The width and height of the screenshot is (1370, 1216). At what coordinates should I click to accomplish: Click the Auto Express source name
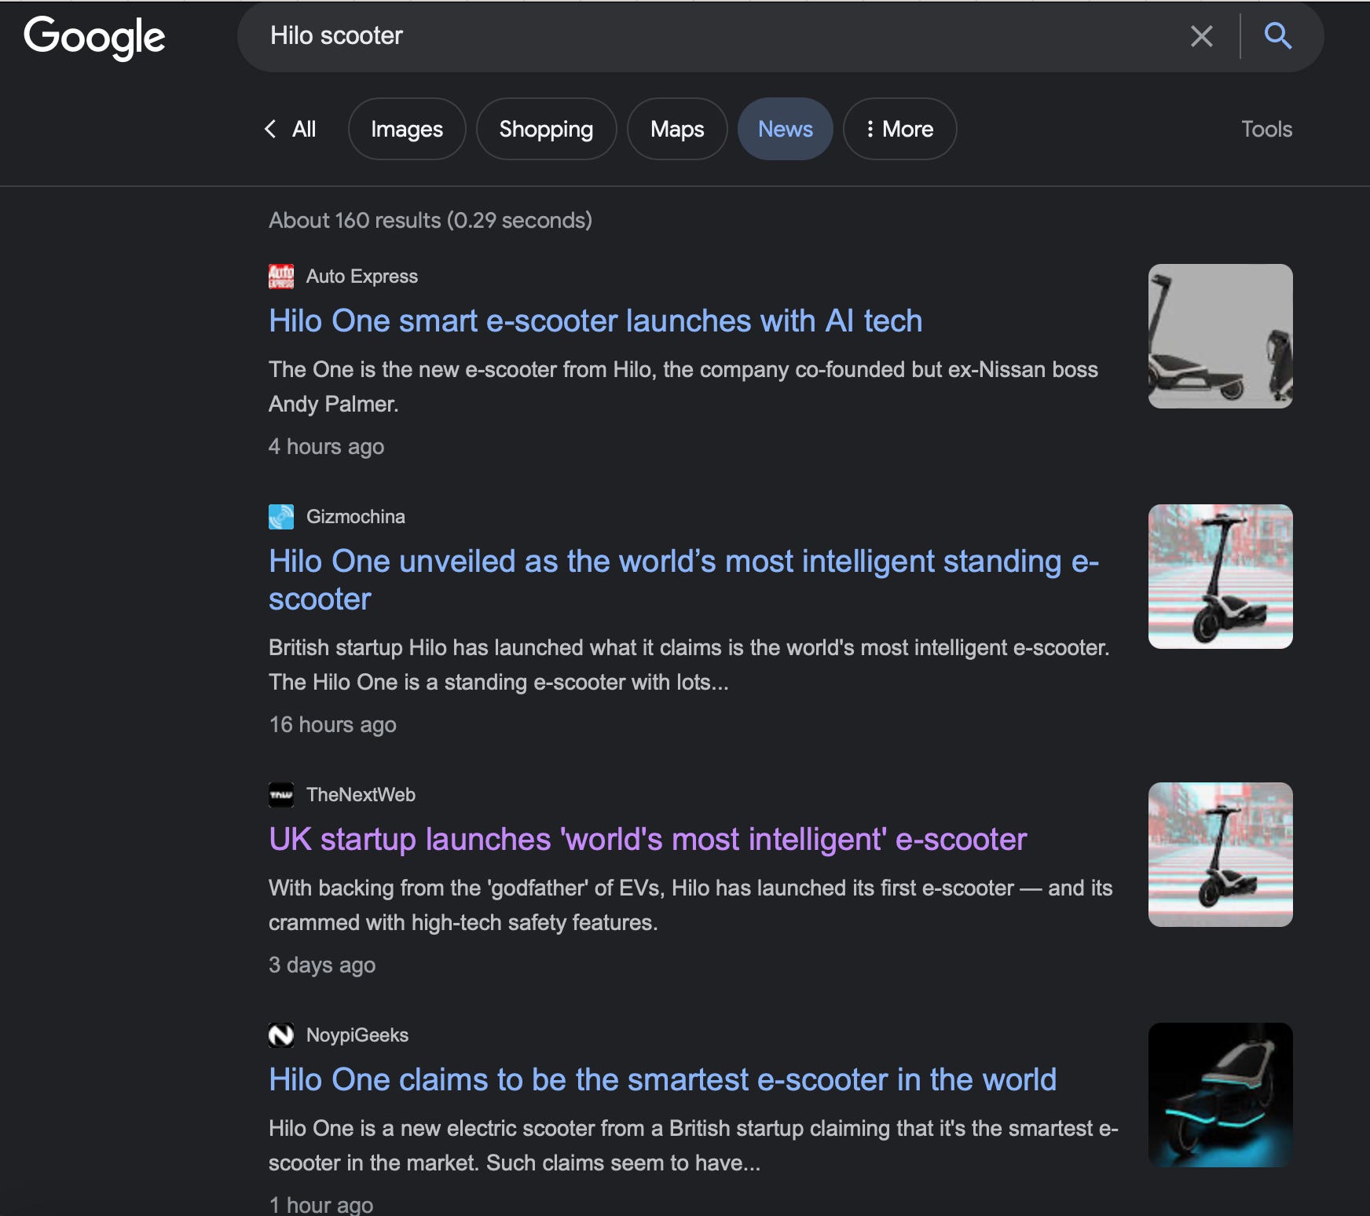click(x=362, y=277)
